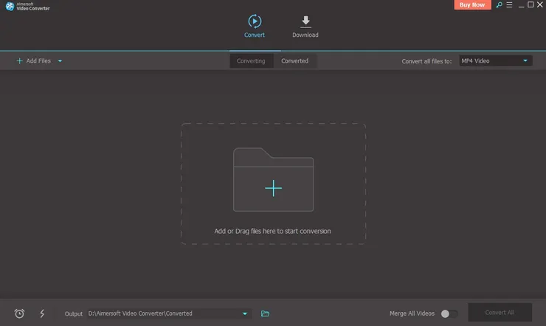The image size is (546, 326).
Task: Select the Converted tab
Action: pyautogui.click(x=294, y=61)
